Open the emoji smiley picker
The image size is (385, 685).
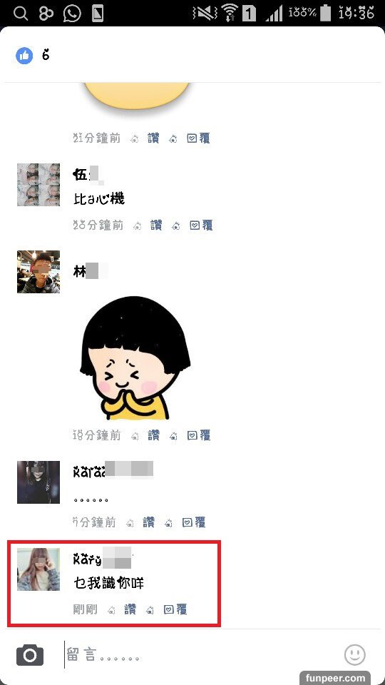[x=354, y=654]
